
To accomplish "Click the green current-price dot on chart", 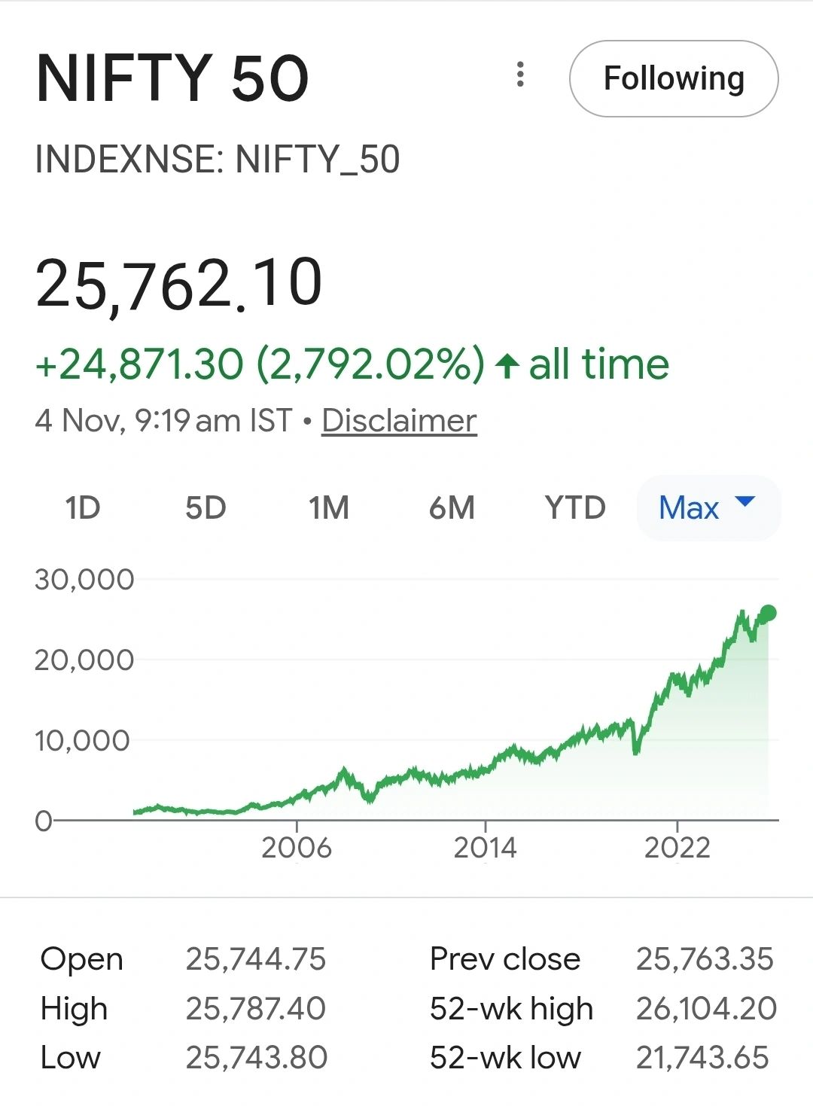I will click(x=768, y=614).
